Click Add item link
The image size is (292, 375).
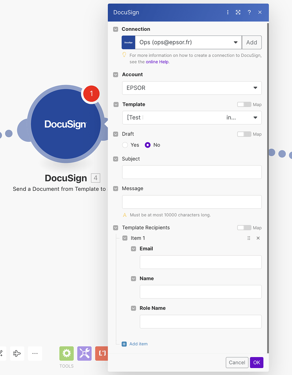coord(138,344)
